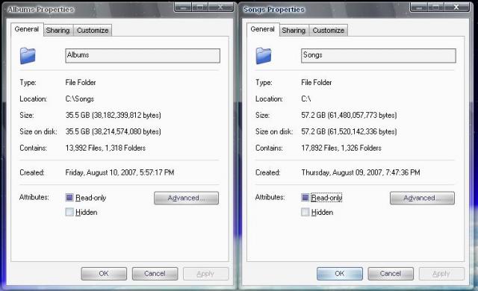Image resolution: width=478 pixels, height=291 pixels.
Task: Toggle Read-only checkbox in Albums Properties
Action: (69, 198)
